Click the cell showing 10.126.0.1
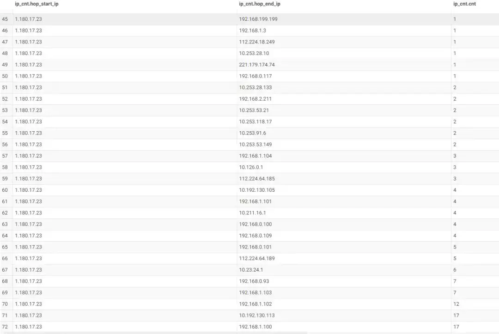Screen dimensions: 499x334 click(x=251, y=167)
